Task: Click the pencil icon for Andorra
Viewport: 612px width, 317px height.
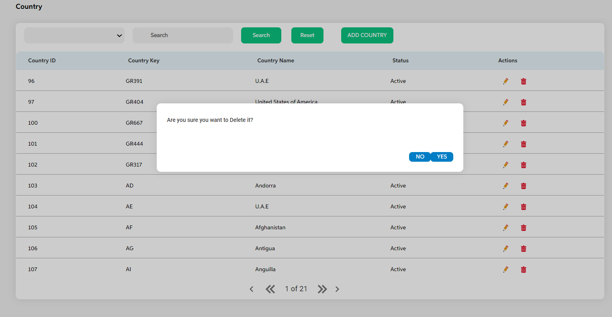Action: [x=506, y=186]
